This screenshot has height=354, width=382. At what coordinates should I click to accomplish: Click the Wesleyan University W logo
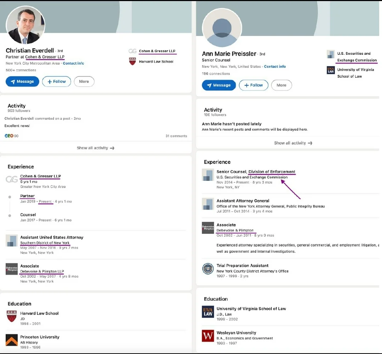[x=208, y=336]
